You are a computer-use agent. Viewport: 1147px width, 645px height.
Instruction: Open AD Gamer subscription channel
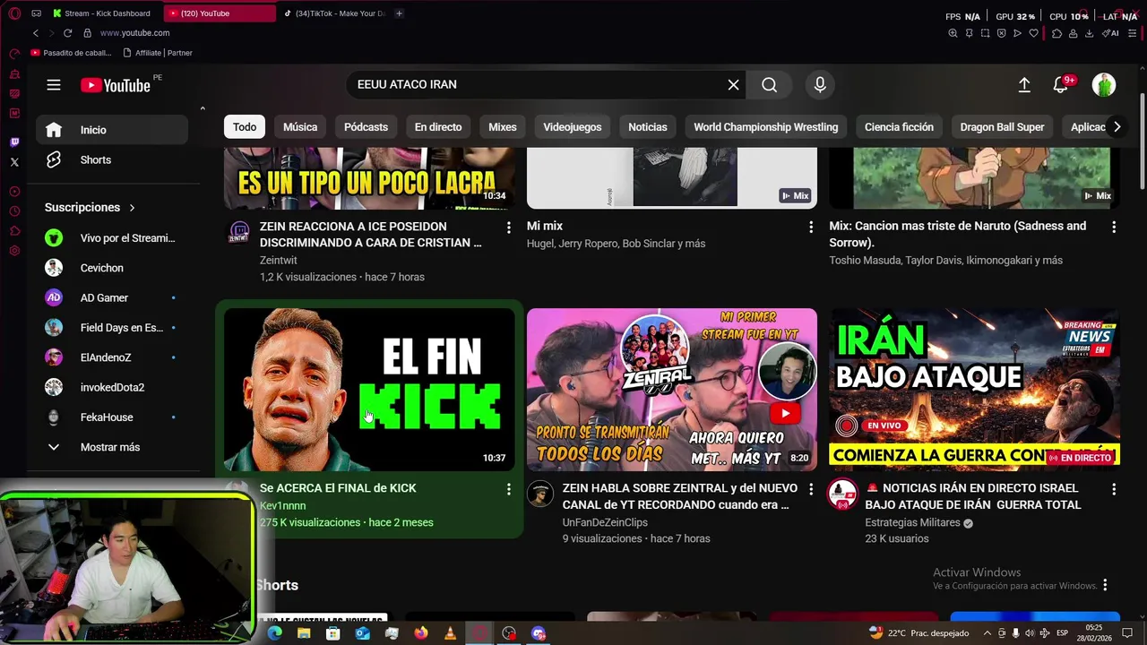click(x=112, y=297)
